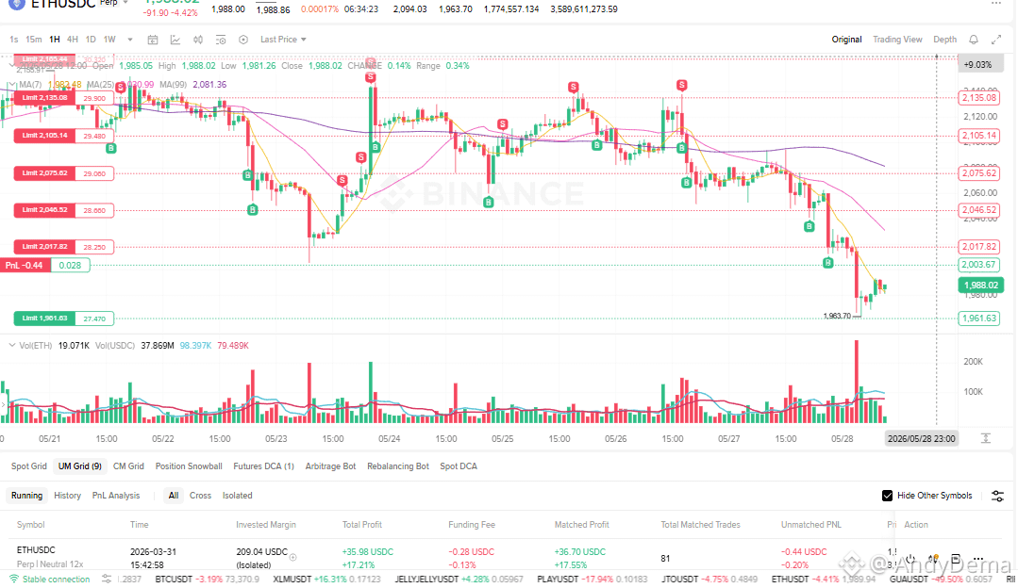
Task: Show the bots History list
Action: [x=68, y=496]
